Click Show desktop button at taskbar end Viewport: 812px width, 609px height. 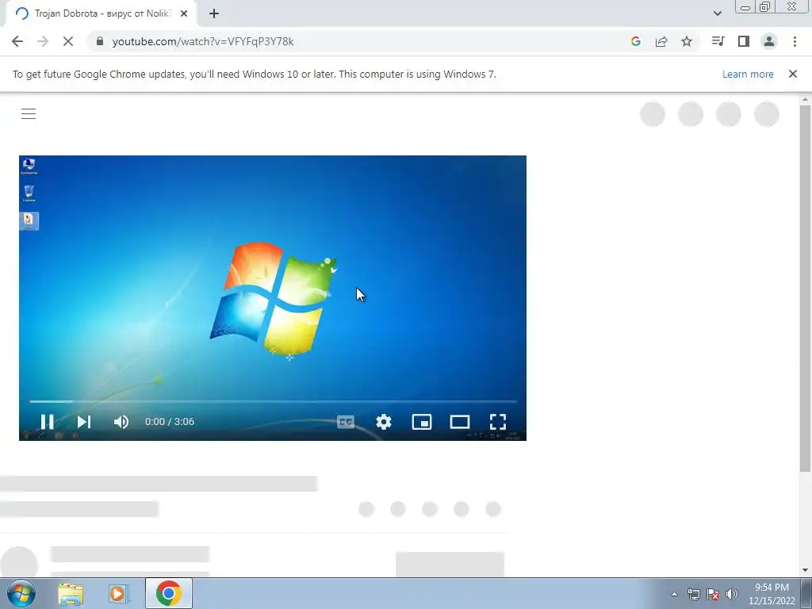[x=806, y=593]
